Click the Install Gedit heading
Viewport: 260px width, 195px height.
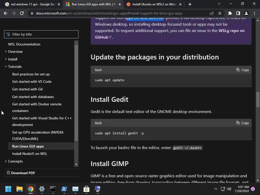pyautogui.click(x=109, y=100)
